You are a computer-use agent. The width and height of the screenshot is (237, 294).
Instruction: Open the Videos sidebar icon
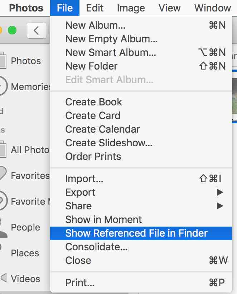tap(3, 279)
